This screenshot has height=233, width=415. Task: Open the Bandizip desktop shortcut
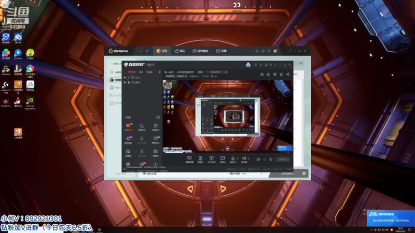[x=18, y=54]
